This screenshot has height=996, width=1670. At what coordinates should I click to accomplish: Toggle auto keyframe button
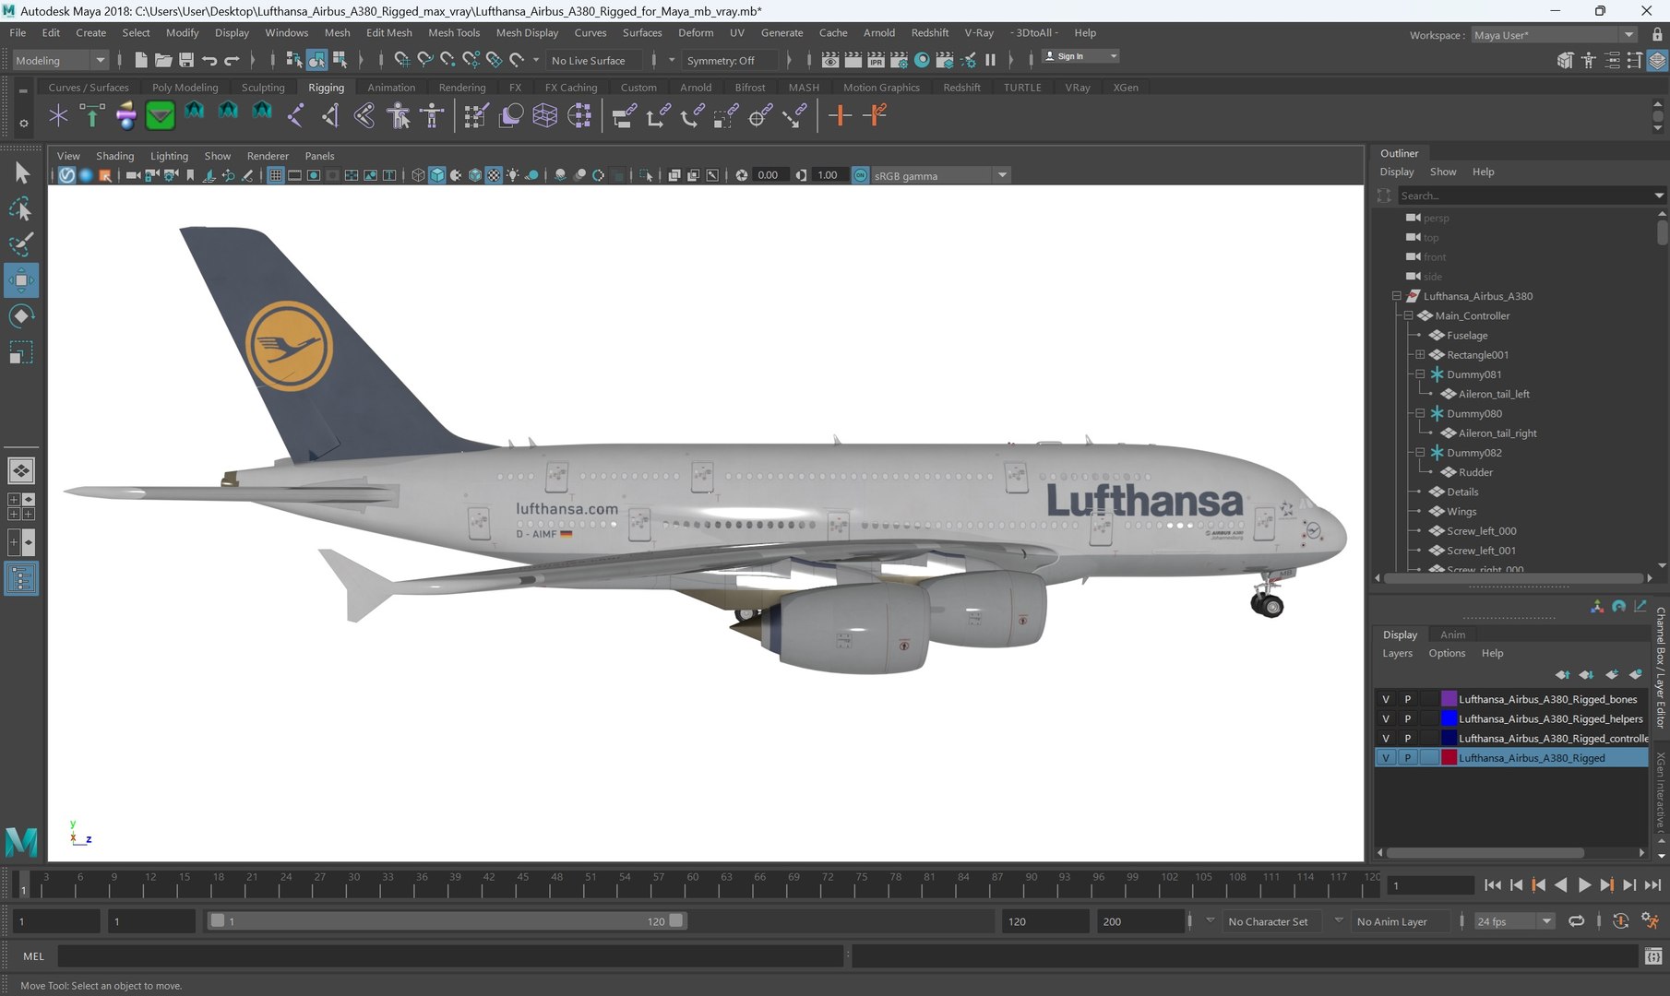[1619, 920]
